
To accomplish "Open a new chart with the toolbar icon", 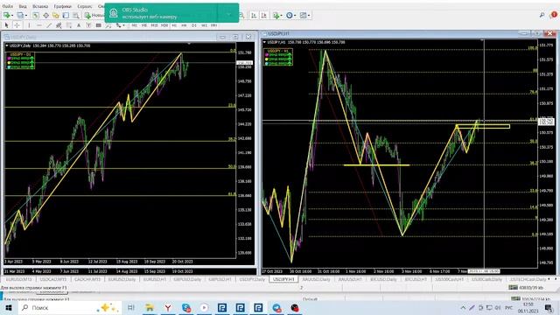I will tap(6, 16).
